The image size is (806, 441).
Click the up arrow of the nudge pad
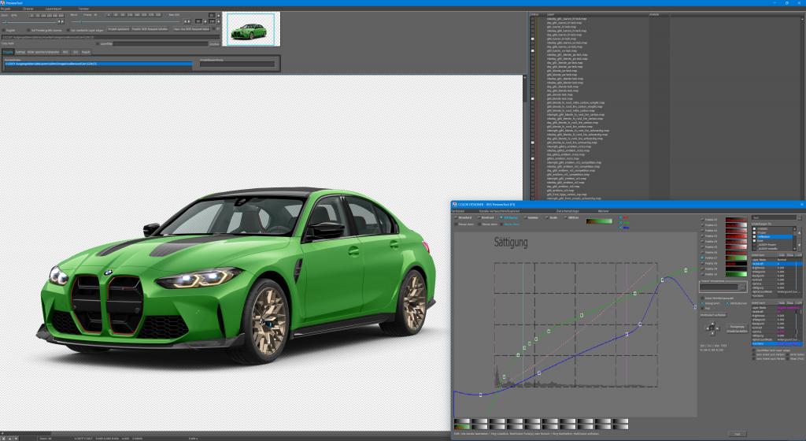click(711, 322)
